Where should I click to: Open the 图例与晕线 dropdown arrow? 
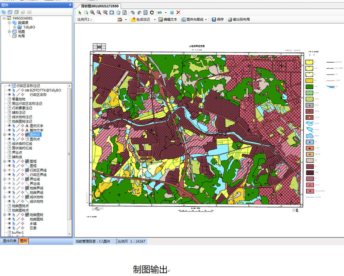pyautogui.click(x=206, y=20)
